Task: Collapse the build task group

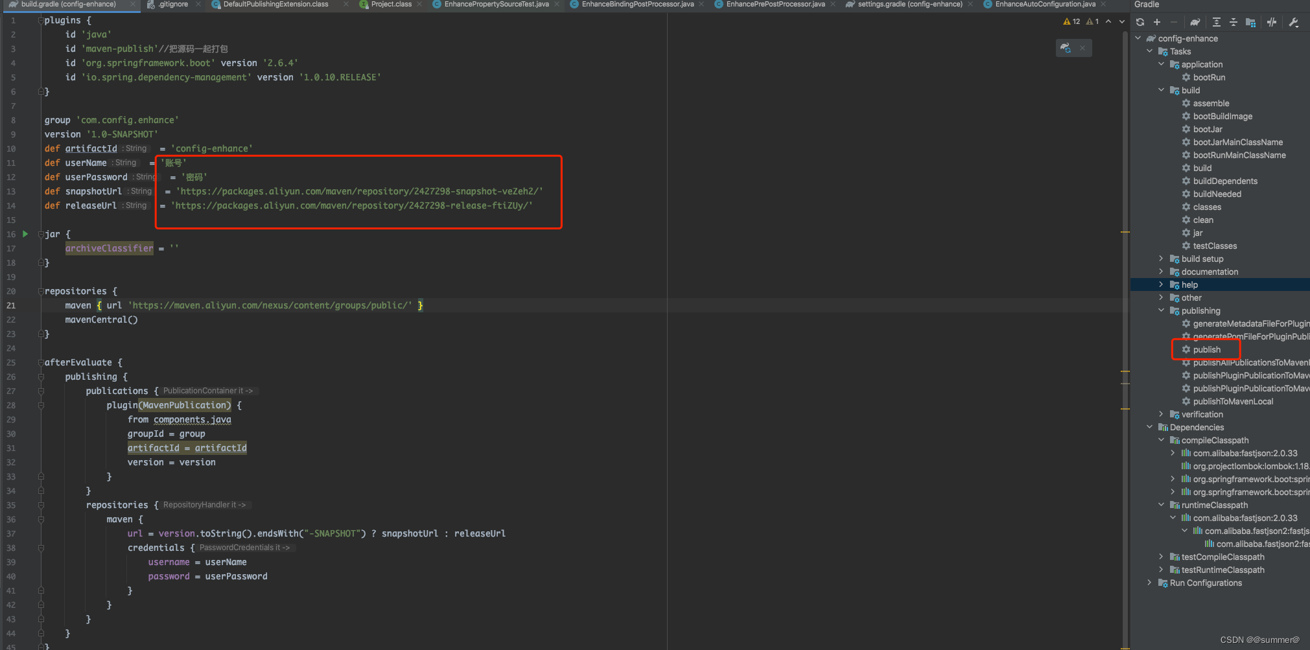Action: tap(1162, 90)
